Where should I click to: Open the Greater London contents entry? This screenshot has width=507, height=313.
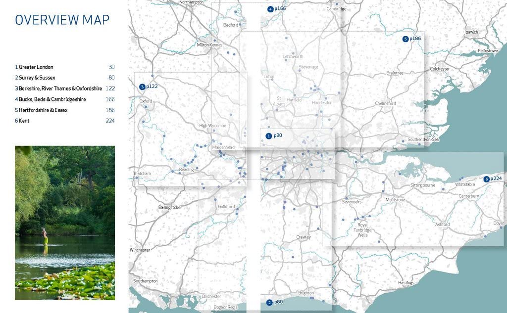[x=36, y=67]
